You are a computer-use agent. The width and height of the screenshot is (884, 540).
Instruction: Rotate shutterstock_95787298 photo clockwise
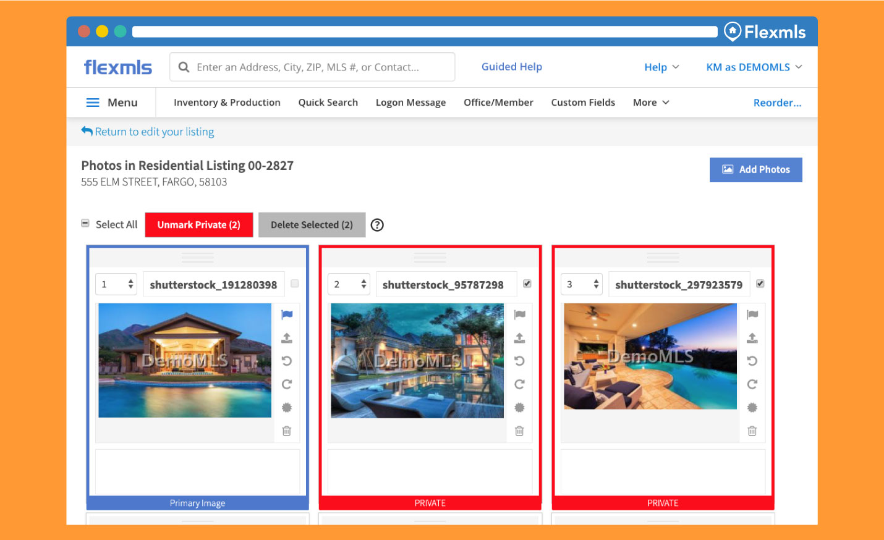click(519, 384)
